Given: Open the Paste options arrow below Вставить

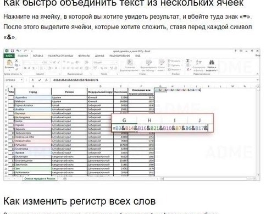Looking at the screenshot, I should click(x=9, y=70).
